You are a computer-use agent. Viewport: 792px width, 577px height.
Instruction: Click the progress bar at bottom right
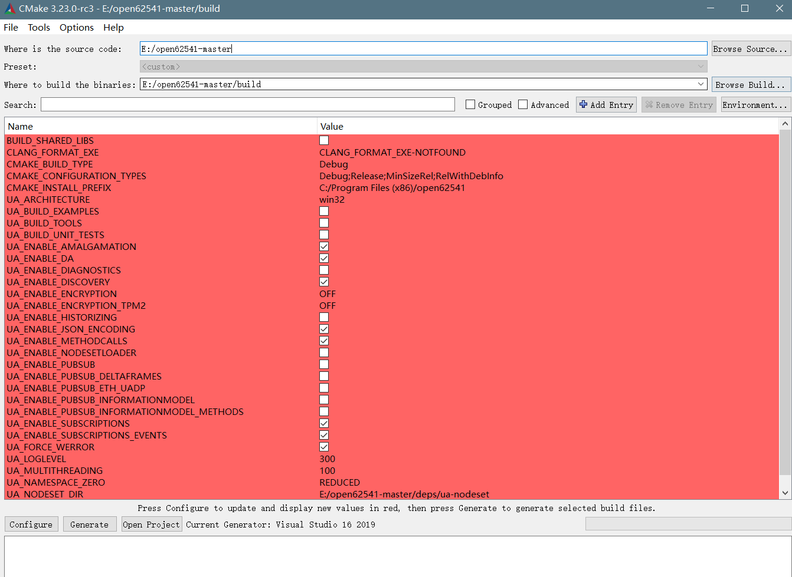tap(688, 524)
